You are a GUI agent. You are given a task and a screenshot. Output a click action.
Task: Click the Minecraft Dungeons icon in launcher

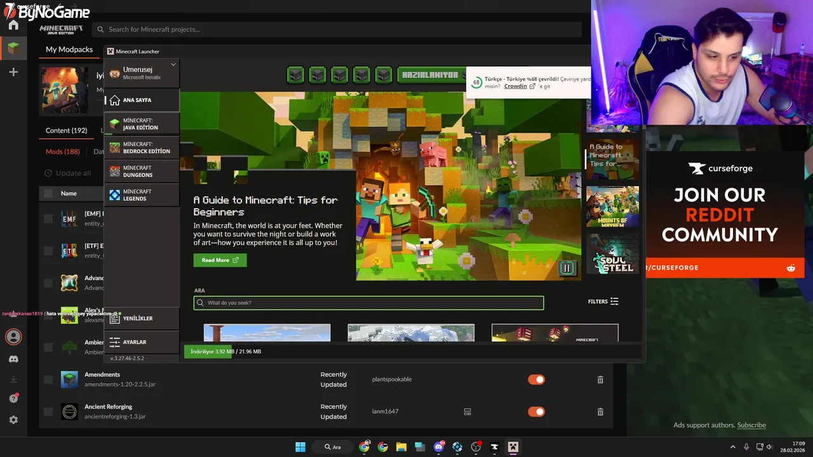coord(114,171)
